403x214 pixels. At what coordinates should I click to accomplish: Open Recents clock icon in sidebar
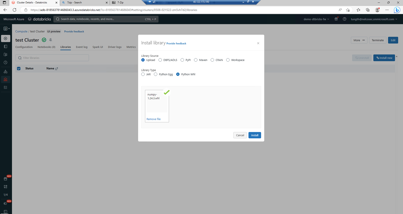click(x=6, y=63)
